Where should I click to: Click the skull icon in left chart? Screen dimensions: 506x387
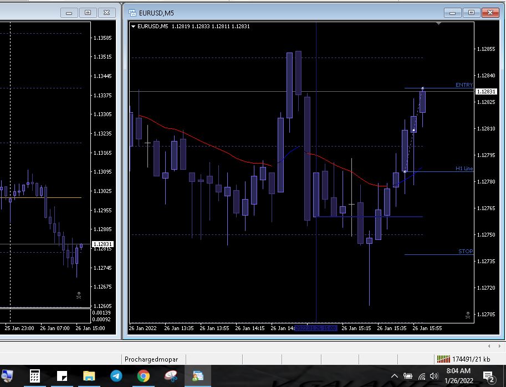coord(79,296)
